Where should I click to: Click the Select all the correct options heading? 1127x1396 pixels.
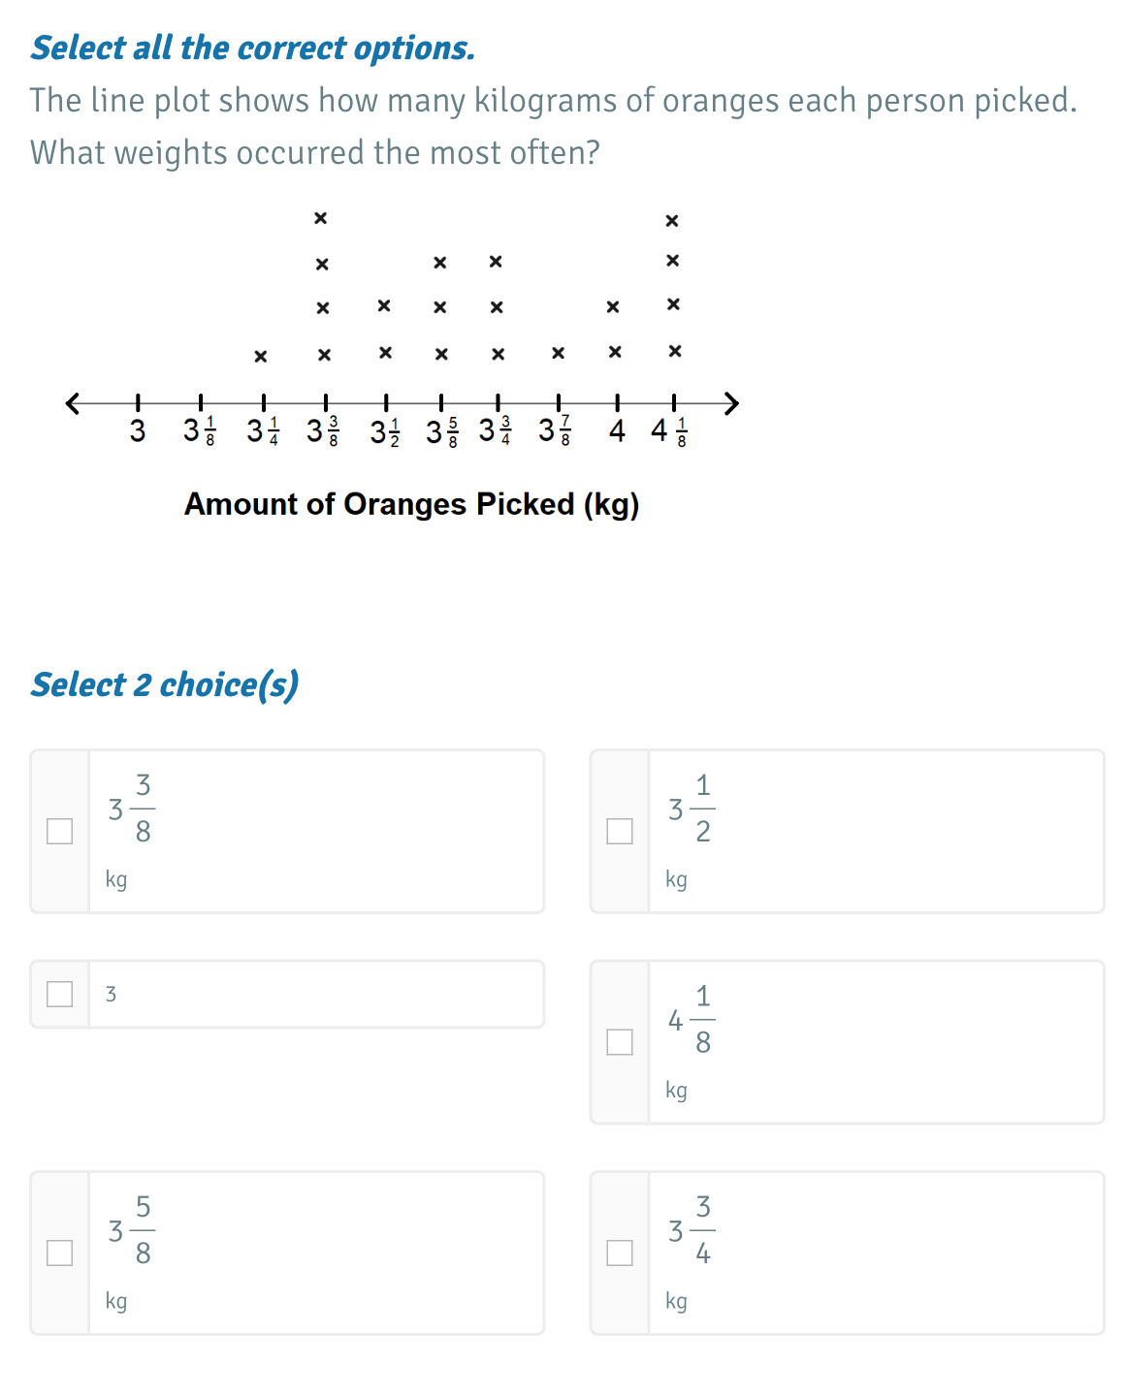point(253,48)
